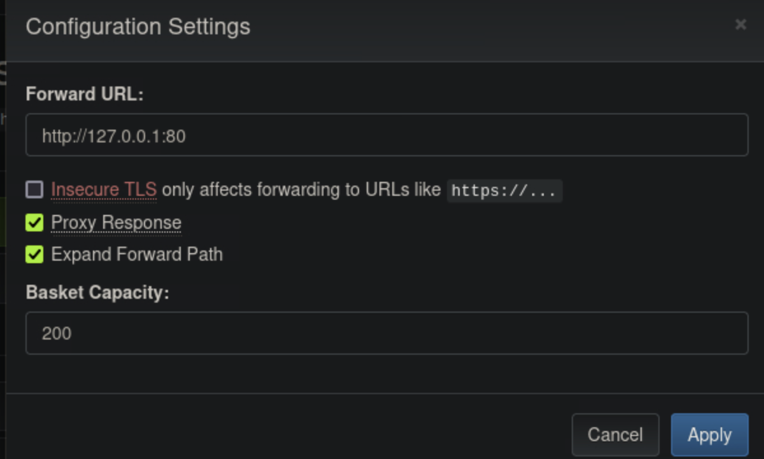Disable the Expand Forward Path checkbox
764x459 pixels.
34,255
